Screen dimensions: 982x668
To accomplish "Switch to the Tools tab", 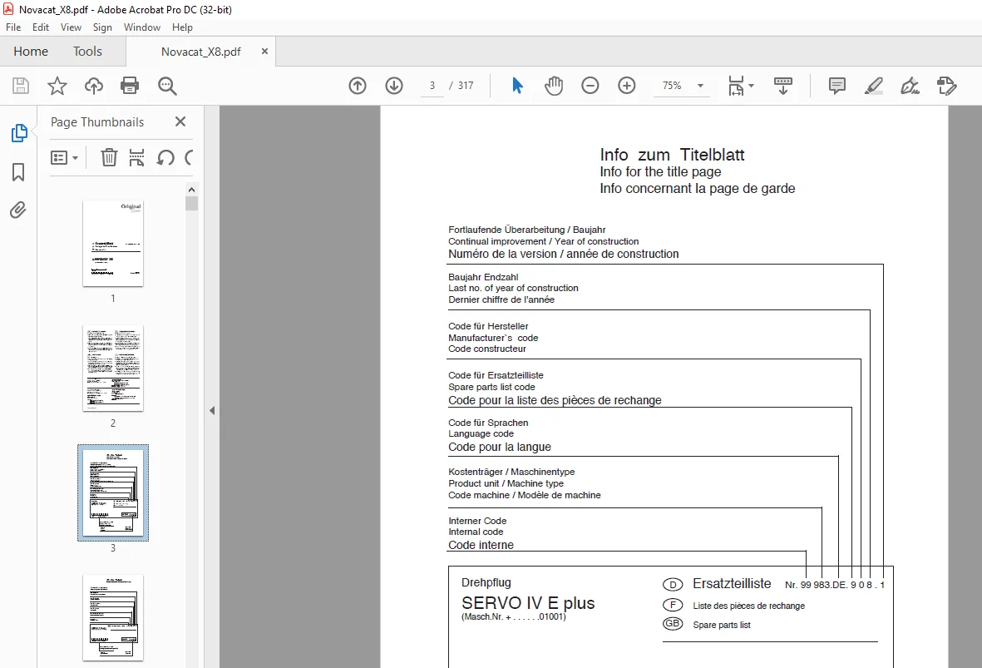I will (x=87, y=52).
